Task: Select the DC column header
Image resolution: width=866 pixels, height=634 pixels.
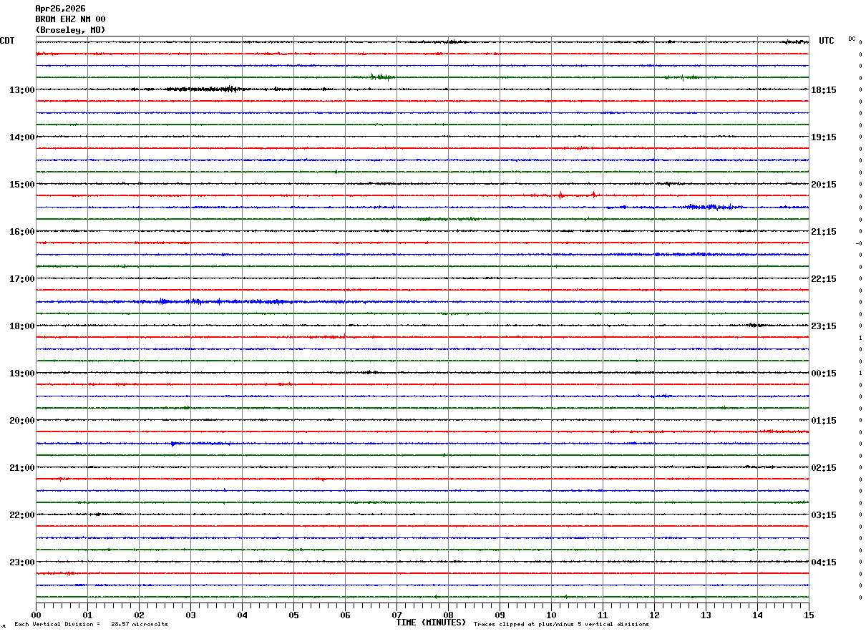Action: (852, 39)
